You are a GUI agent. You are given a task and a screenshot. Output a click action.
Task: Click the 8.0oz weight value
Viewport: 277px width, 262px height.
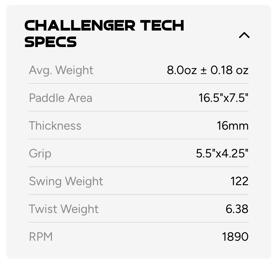(x=182, y=70)
